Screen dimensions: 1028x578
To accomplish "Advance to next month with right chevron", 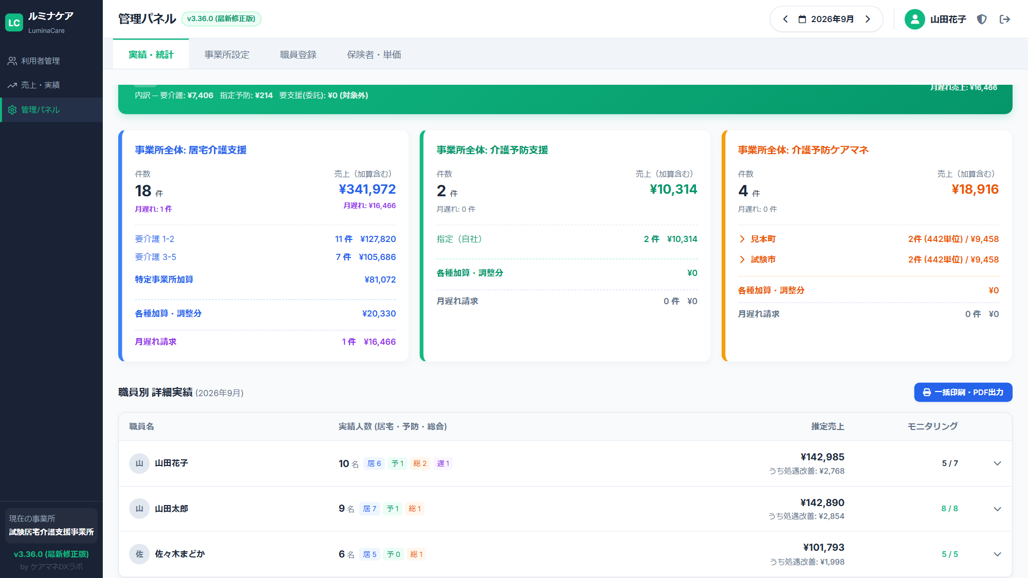I will 868,19.
